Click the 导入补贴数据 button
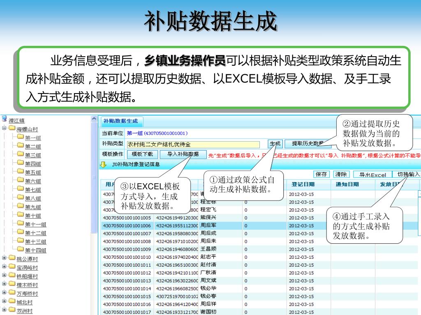The width and height of the screenshot is (421, 315). pos(183,154)
